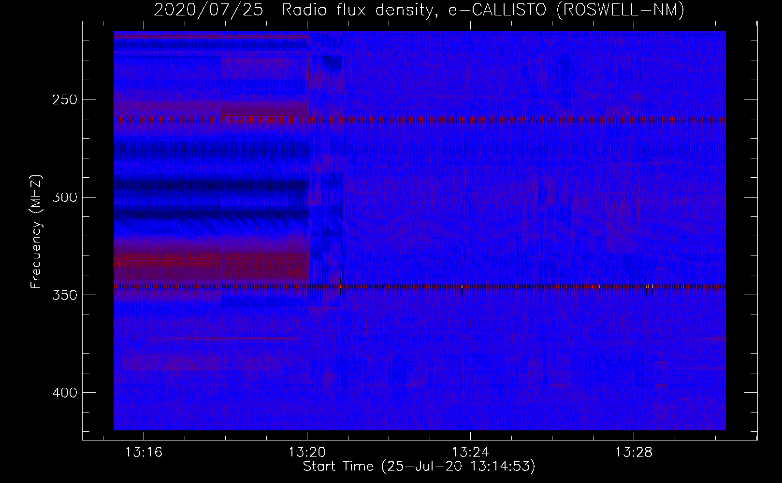The height and width of the screenshot is (483, 782).
Task: Click the 350 frequency tick label
Action: point(64,295)
